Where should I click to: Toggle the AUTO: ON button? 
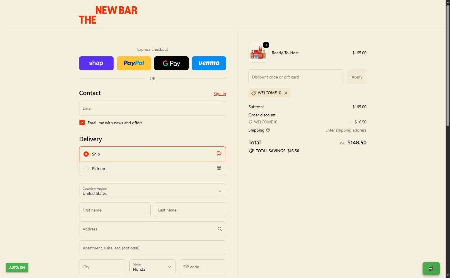[x=17, y=267]
